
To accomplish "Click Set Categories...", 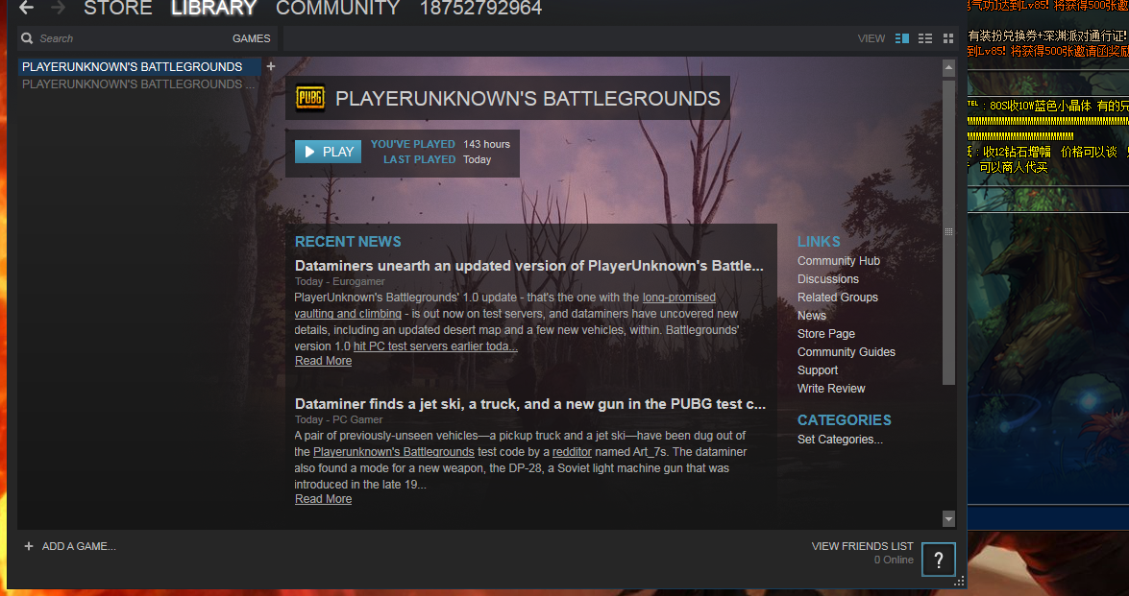I will pos(840,440).
